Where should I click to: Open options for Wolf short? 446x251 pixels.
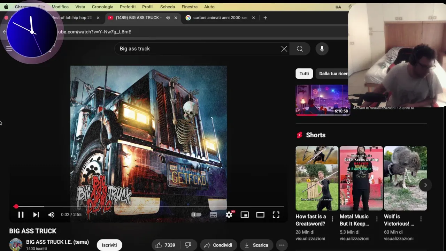click(x=421, y=219)
